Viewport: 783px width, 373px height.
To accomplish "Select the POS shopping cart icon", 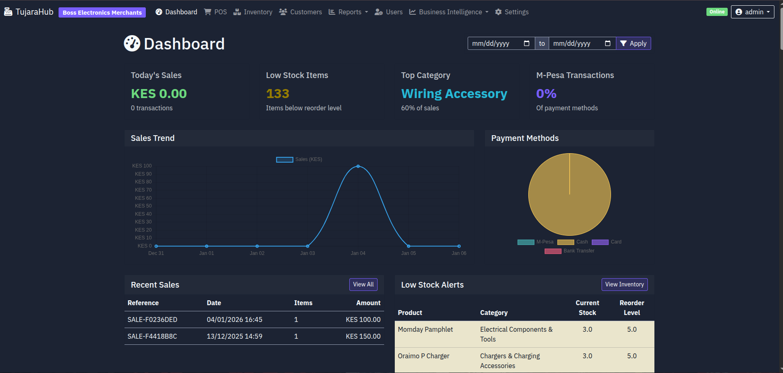I will coord(208,12).
